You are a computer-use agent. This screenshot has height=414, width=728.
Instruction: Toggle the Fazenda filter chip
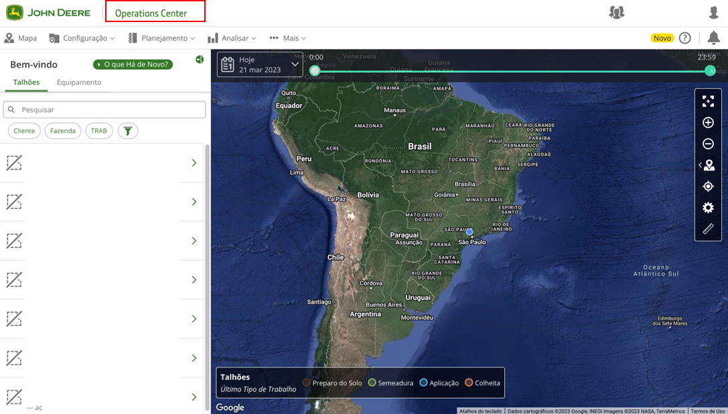63,131
